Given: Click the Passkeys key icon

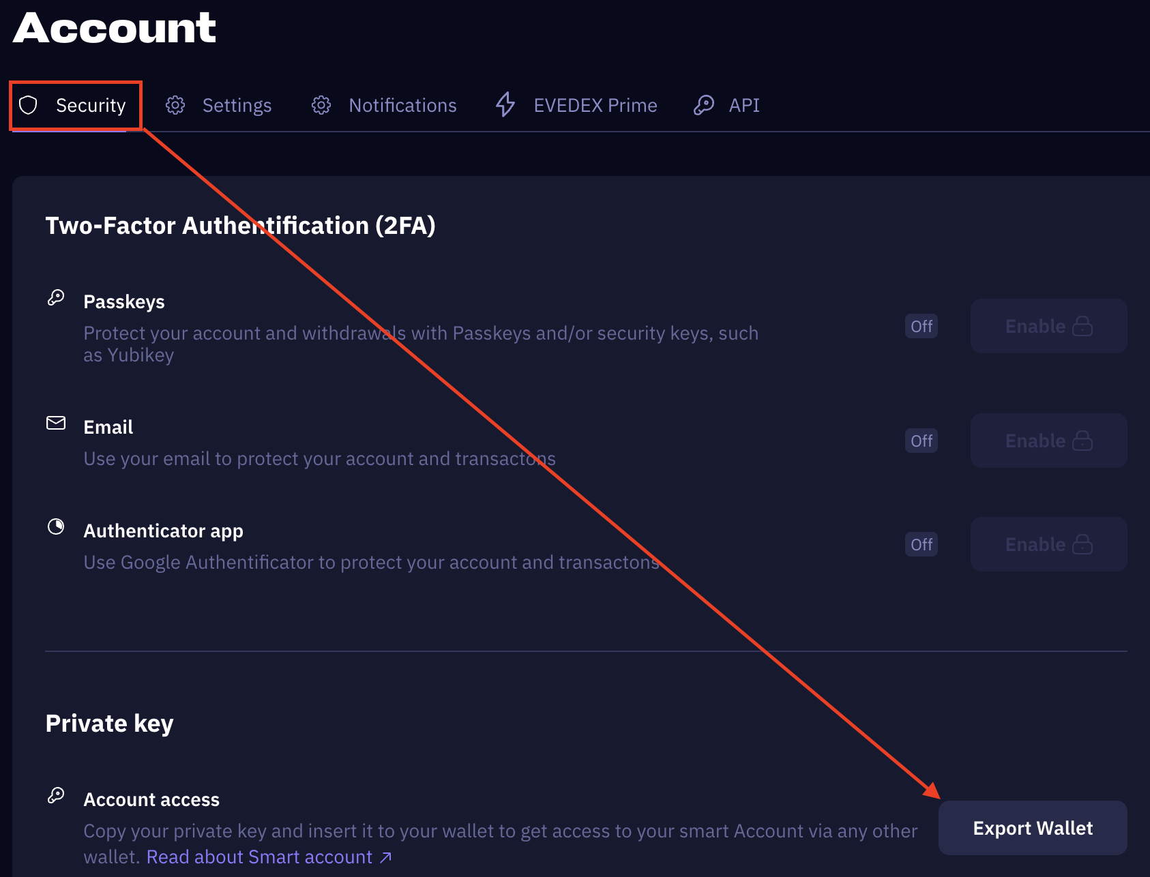Looking at the screenshot, I should 56,297.
